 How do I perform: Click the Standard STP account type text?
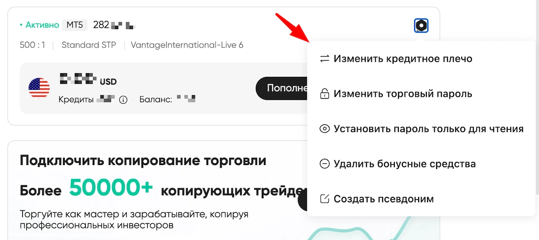pyautogui.click(x=89, y=45)
